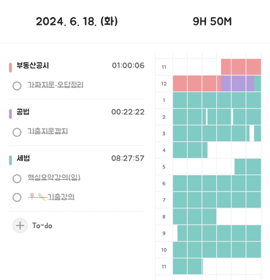Viewport: 270px width, 280px height.
Task: Click the red color bar next to 부동산공시
Action: point(10,68)
